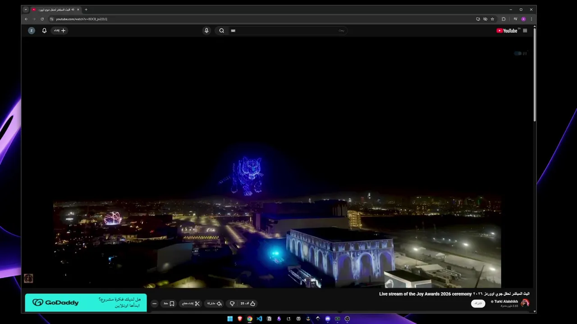Viewport: 577px width, 324px height.
Task: Click the page vertical scrollbar
Action: (x=535, y=74)
